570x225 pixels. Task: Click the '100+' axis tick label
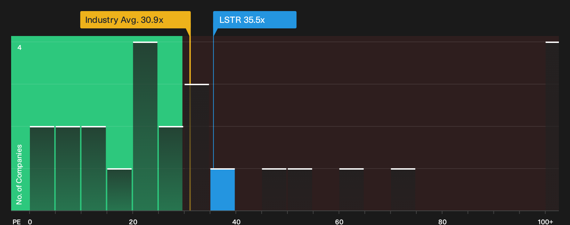(545, 222)
